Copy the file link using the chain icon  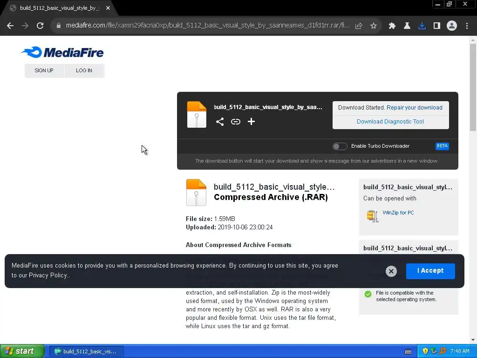pos(235,122)
